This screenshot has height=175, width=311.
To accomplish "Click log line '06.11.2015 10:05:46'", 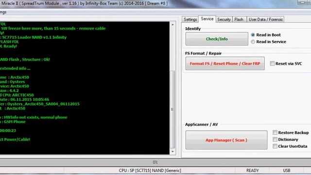I will 30,99.
